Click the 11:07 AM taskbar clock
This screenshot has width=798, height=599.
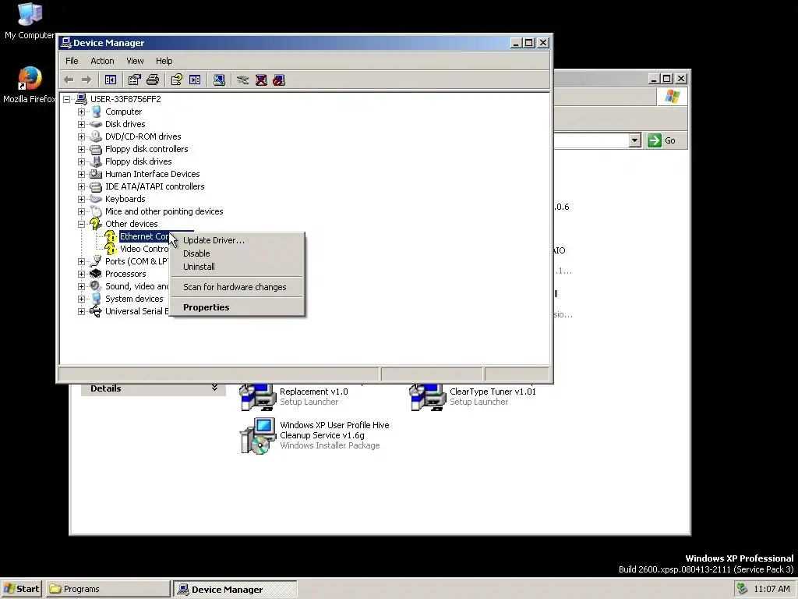(x=772, y=589)
